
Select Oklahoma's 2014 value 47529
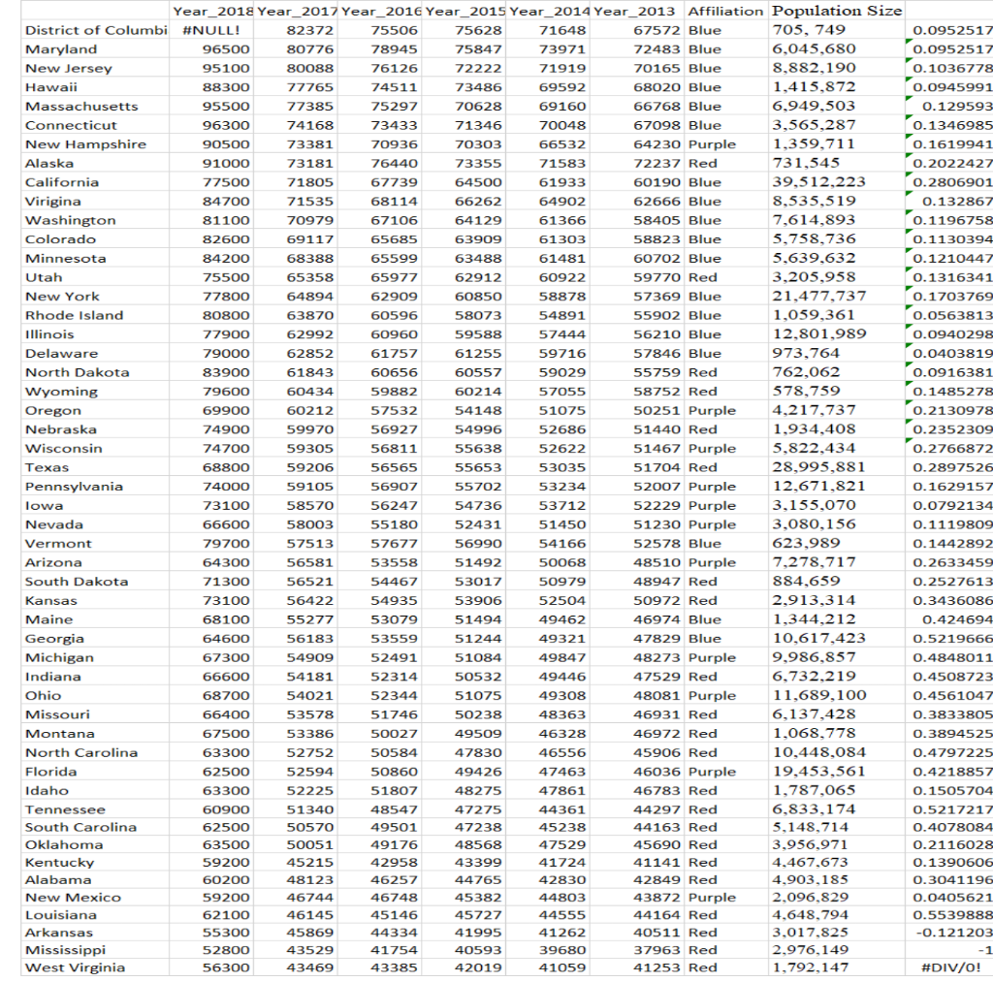click(549, 844)
